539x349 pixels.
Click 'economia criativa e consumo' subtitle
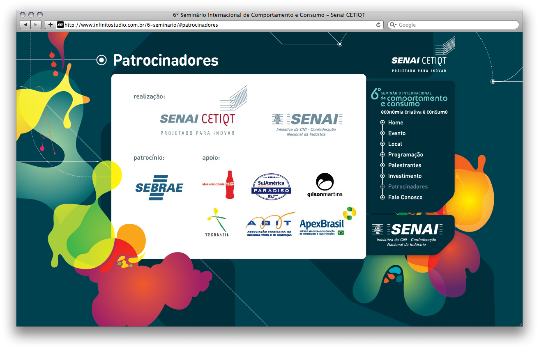point(414,112)
